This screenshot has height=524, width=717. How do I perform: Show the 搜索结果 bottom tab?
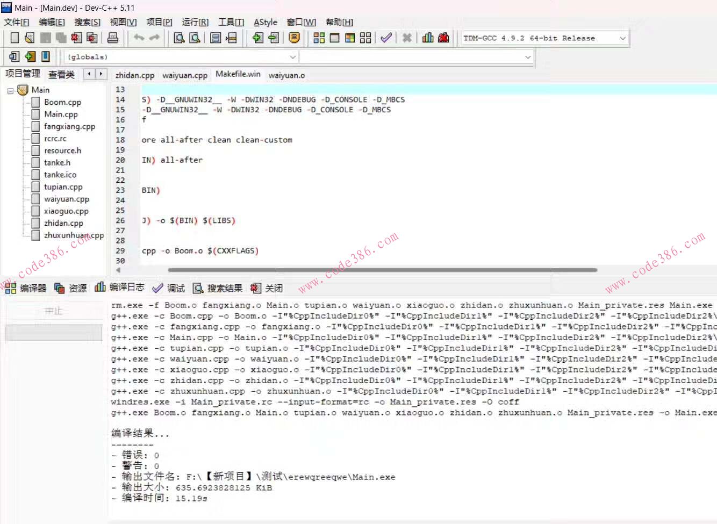[x=218, y=288]
